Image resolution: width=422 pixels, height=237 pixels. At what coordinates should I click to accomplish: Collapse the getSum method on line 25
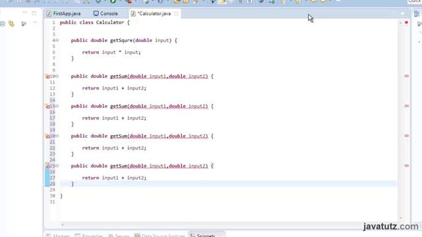pos(57,166)
